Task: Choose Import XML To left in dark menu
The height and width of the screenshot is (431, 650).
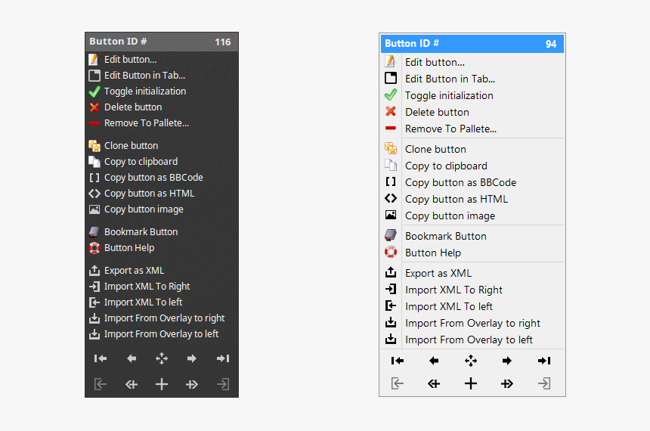Action: (x=162, y=302)
